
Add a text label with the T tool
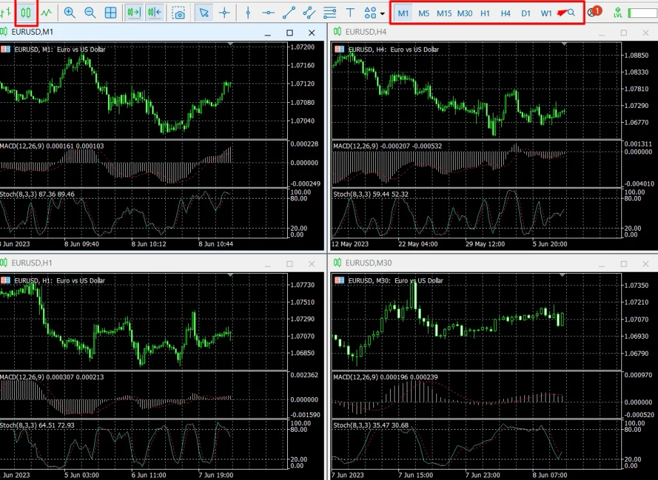[350, 13]
